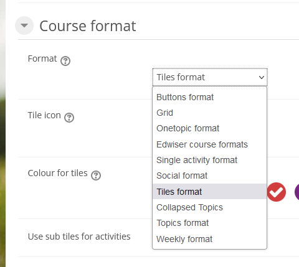Pick the purple tile colour swatch
This screenshot has width=299, height=267.
coord(297,192)
